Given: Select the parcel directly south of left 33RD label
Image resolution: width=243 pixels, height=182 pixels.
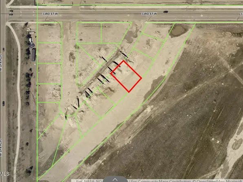Looking at the screenshot, I should [49, 32].
